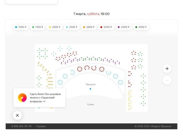Open the Справка help link
This screenshot has height=137, width=183.
41,126
